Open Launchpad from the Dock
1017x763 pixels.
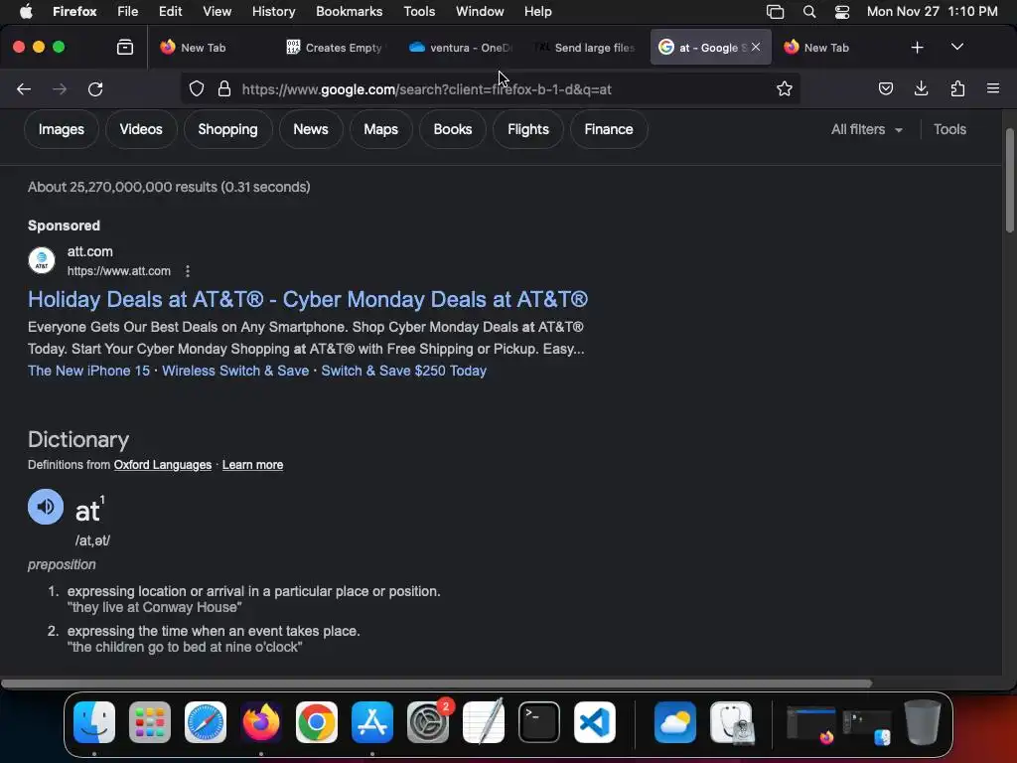pos(150,722)
